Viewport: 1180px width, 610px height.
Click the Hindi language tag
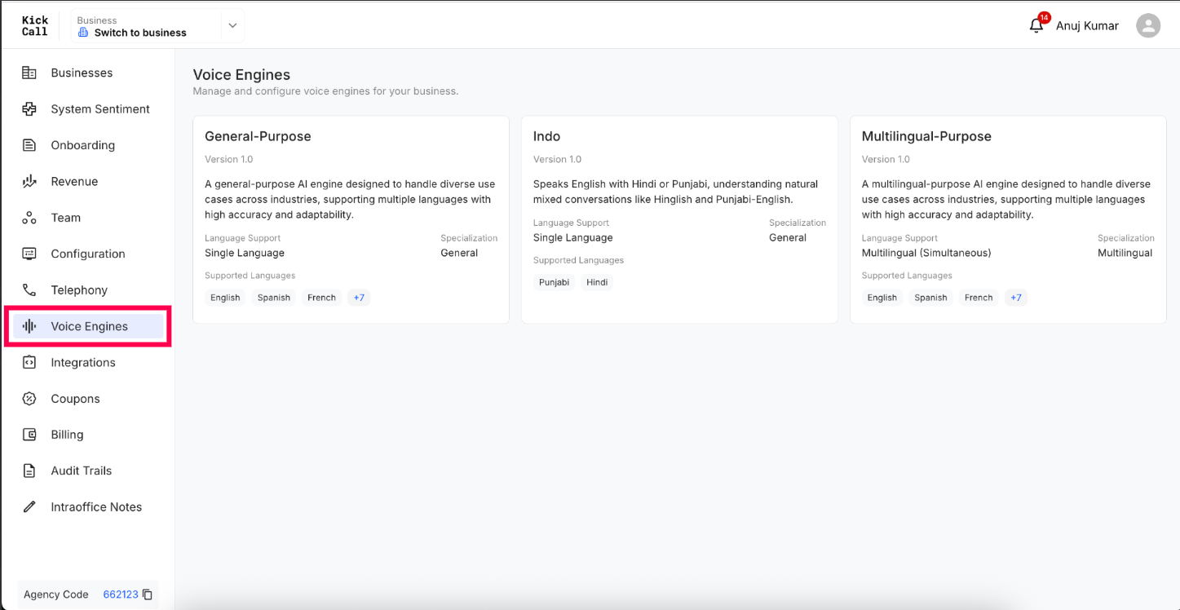597,282
